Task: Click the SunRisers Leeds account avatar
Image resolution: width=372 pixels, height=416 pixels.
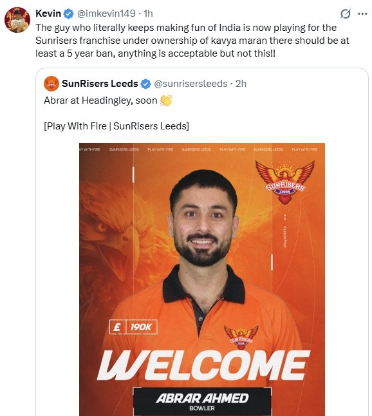Action: click(x=51, y=84)
